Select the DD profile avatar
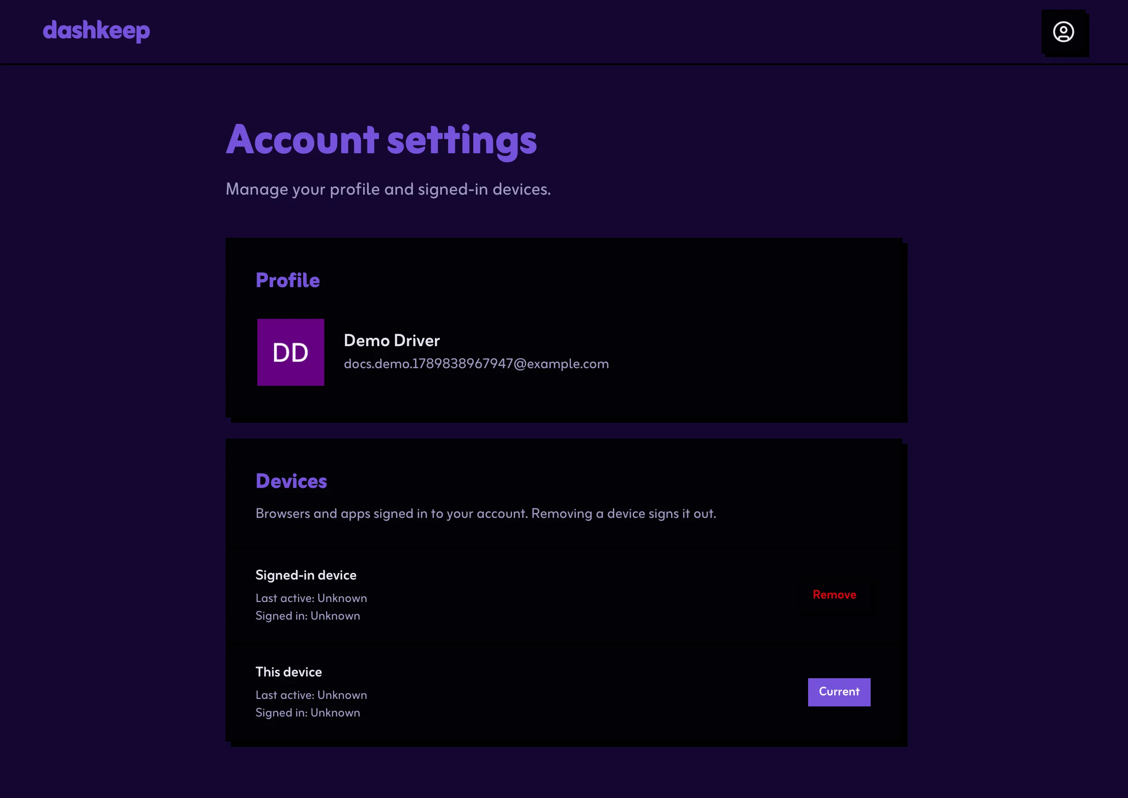1128x798 pixels. [290, 352]
